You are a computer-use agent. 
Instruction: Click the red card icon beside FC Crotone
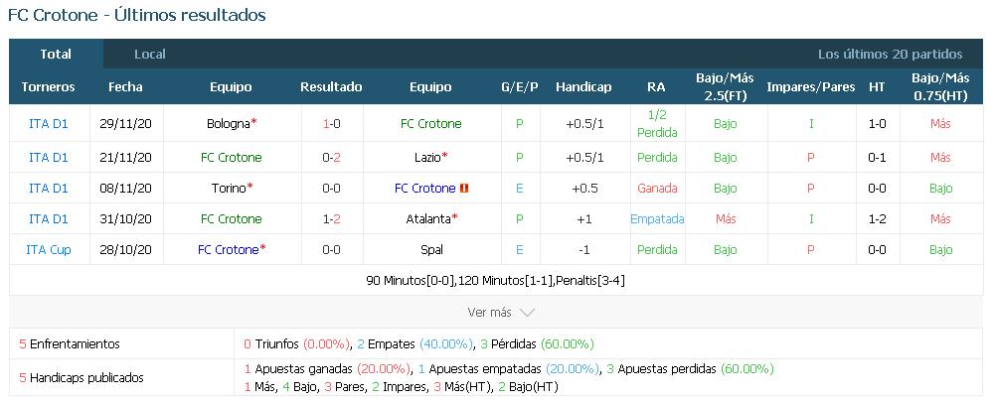[464, 189]
